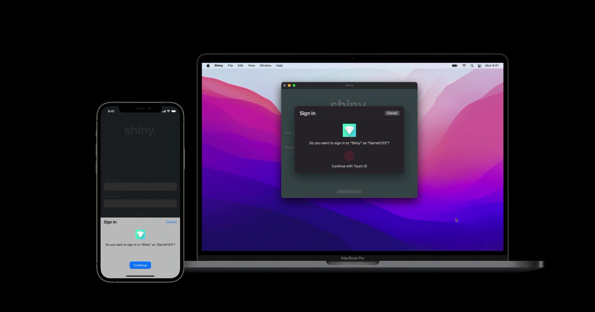Click the Mac dialog's Garrett123 sign-in prompt text
Screen dimensions: 595x312
[x=349, y=143]
